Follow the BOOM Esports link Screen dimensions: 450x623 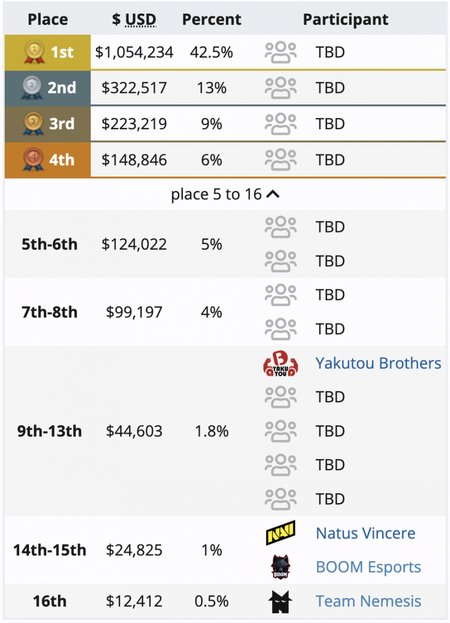click(x=368, y=567)
